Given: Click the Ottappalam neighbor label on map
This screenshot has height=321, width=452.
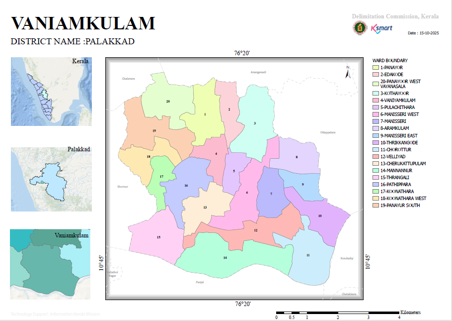Looking at the screenshot, I should point(328,132).
